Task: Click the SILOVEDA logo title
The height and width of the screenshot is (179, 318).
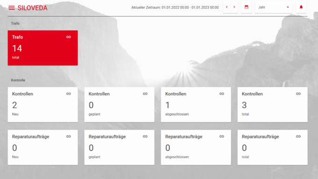Action: [x=32, y=8]
